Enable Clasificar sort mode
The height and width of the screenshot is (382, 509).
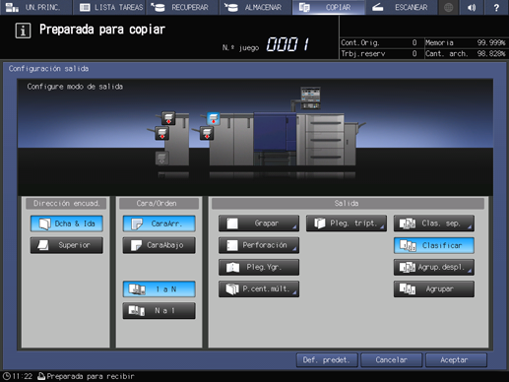tap(434, 245)
